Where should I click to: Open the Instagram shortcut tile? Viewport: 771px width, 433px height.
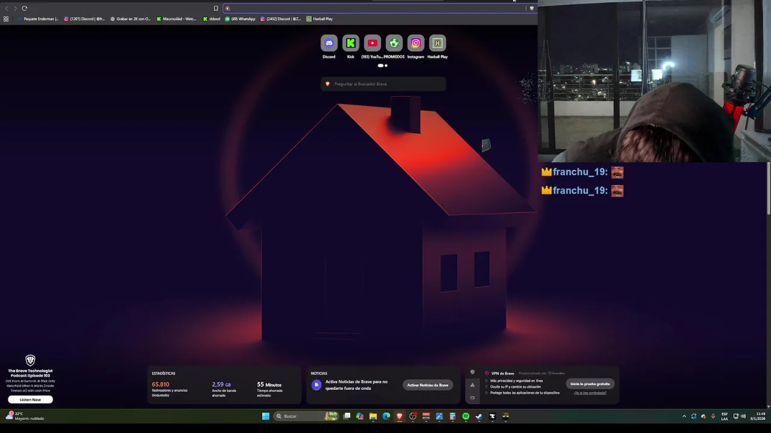click(x=416, y=43)
